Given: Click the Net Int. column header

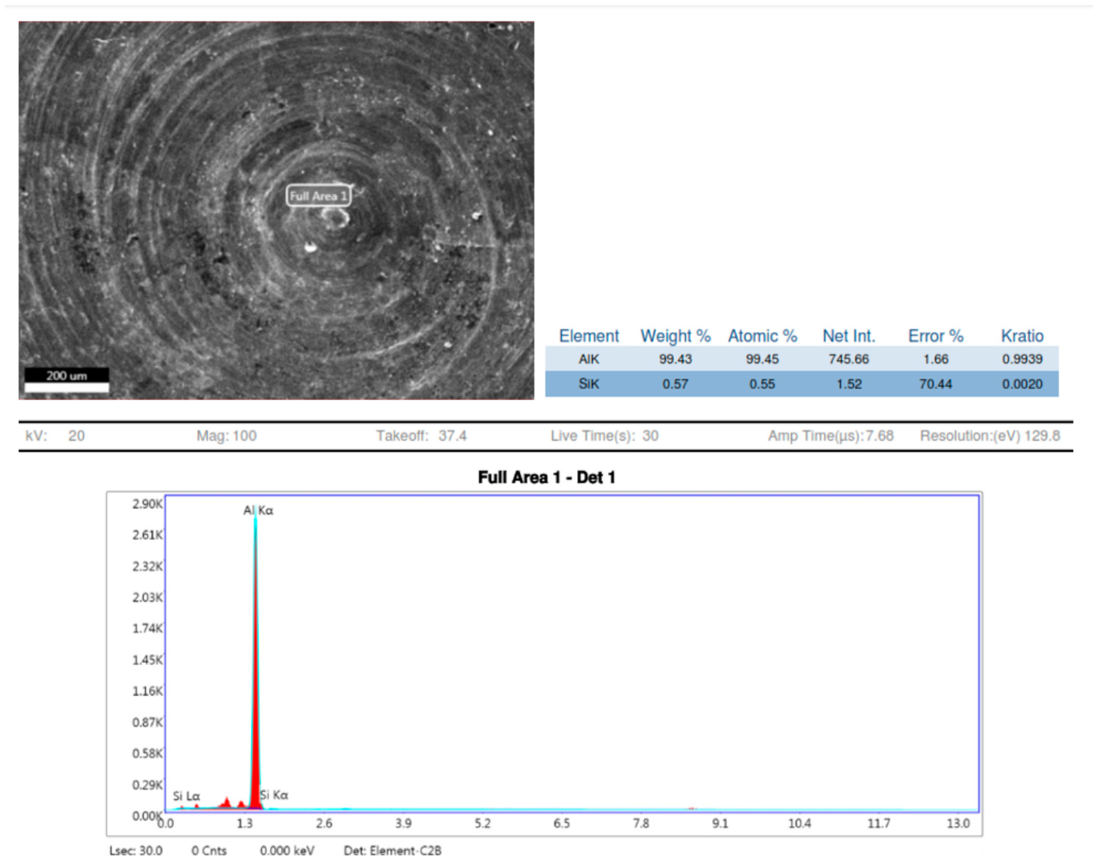Looking at the screenshot, I should 849,336.
